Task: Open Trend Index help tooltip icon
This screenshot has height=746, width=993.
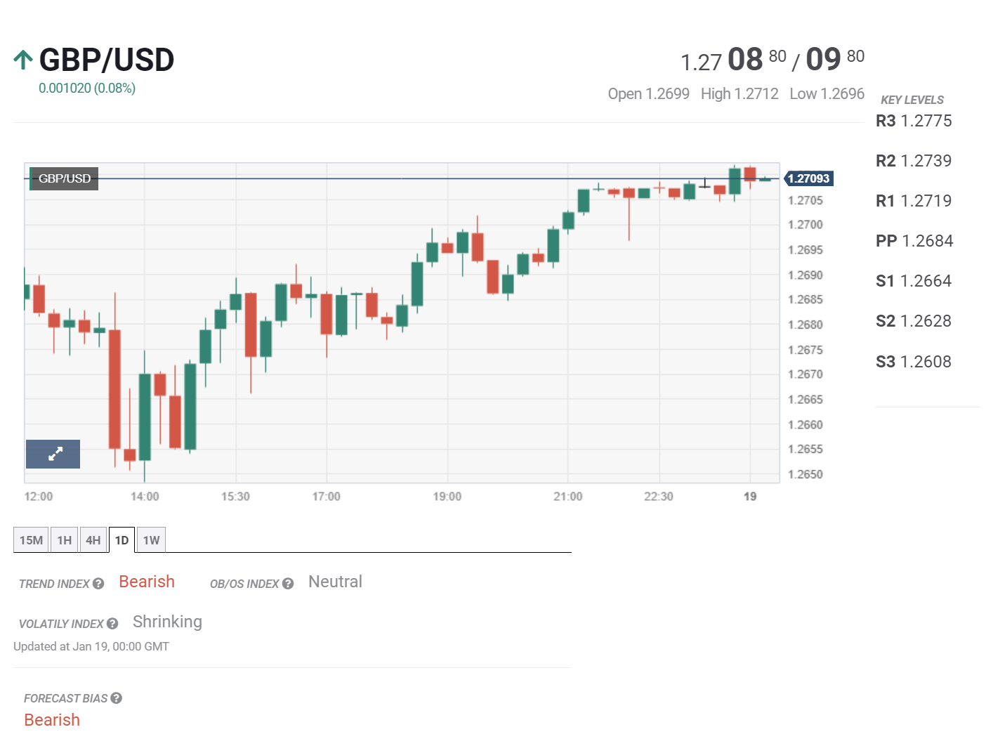Action: pyautogui.click(x=98, y=584)
